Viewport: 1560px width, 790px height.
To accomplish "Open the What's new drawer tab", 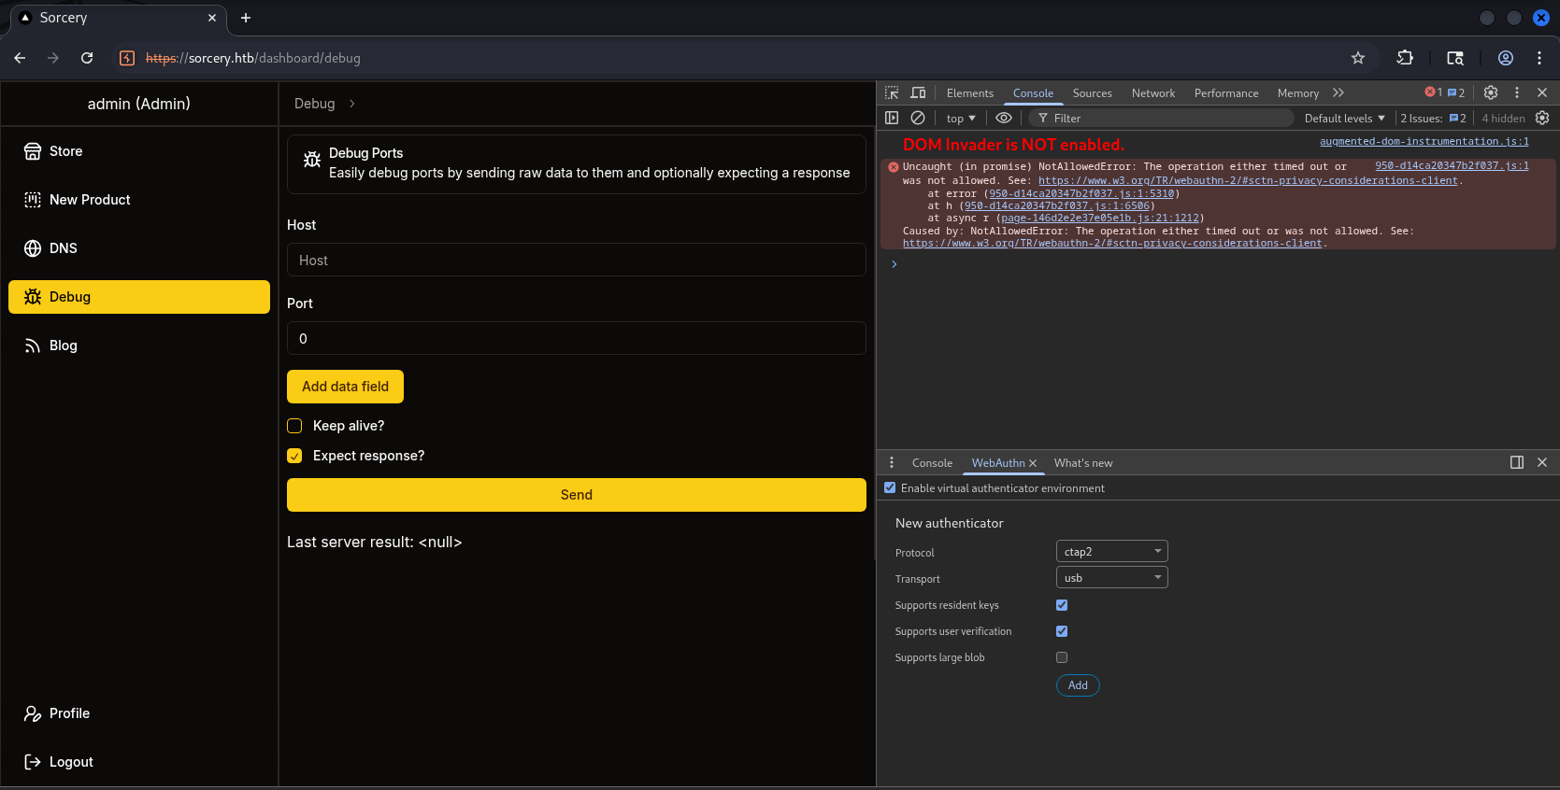I will click(1082, 463).
